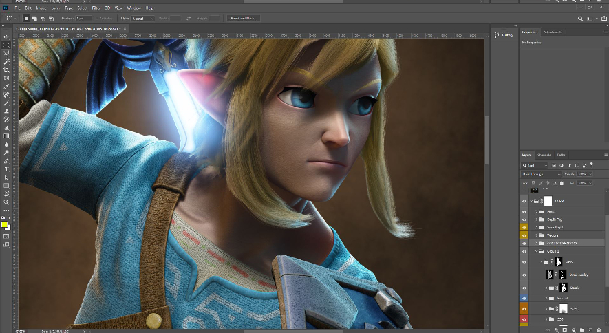Screen dimensions: 609x333
Task: Hide the Depth Fog group
Action: click(524, 219)
